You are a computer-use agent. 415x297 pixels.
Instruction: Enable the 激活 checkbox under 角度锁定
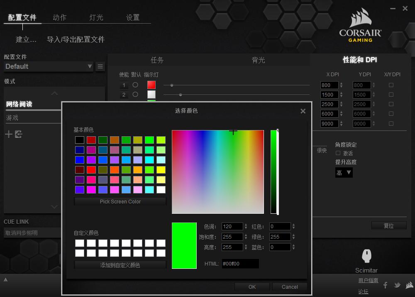[x=339, y=153]
